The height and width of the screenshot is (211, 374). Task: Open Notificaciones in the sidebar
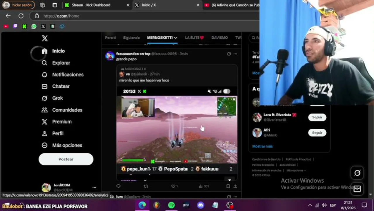62,74
